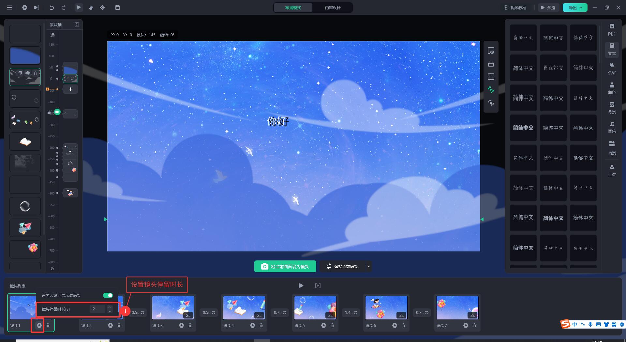Screen dimensions: 626x342
Task: Toggle the grid guide icon beside canvas
Action: [491, 77]
